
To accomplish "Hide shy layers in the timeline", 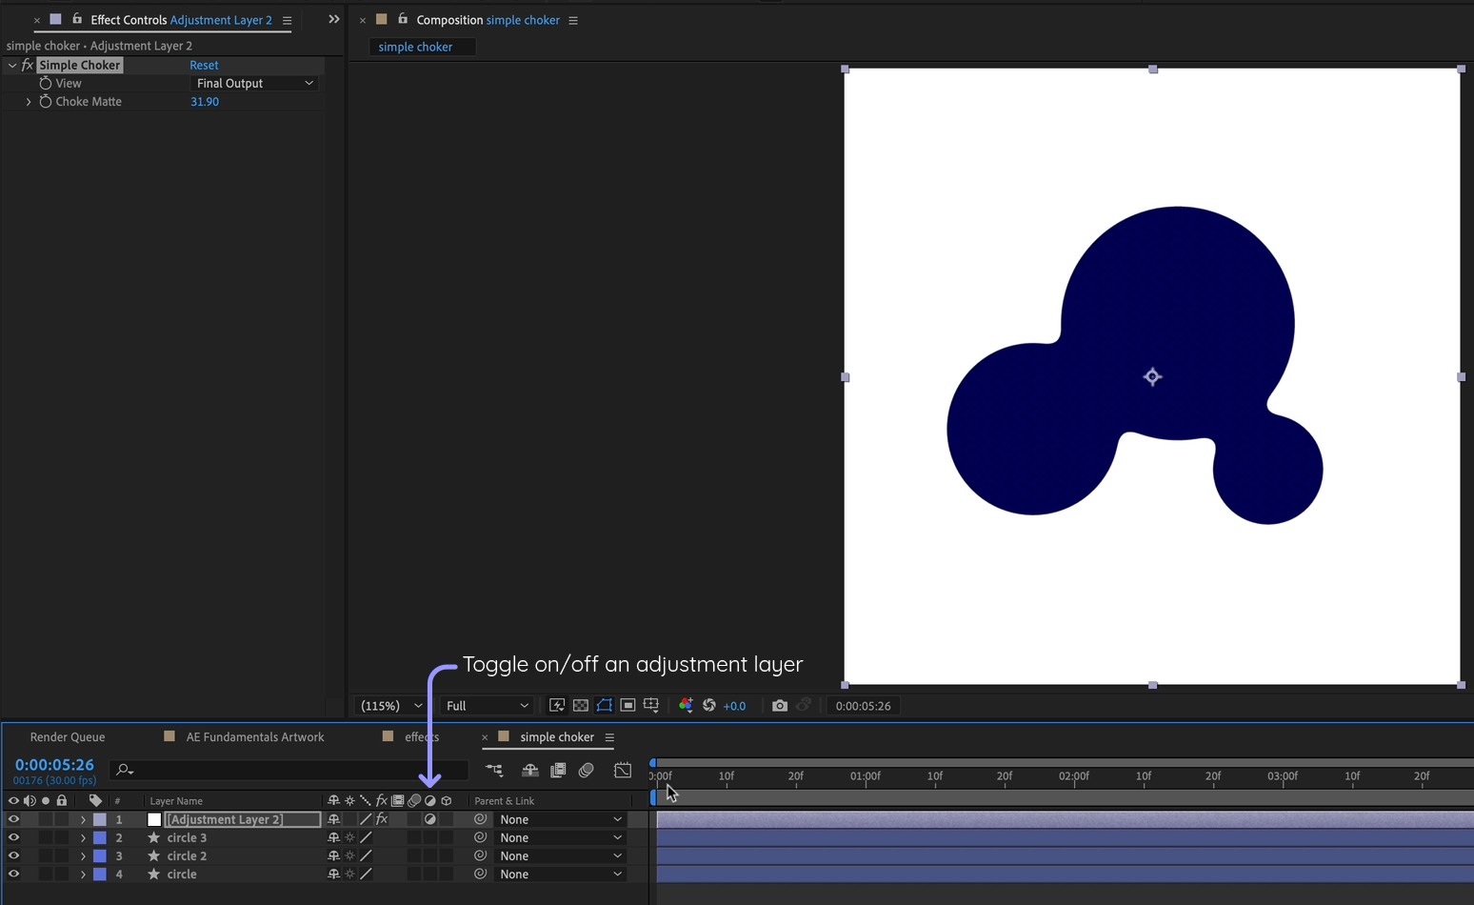I will click(x=529, y=770).
